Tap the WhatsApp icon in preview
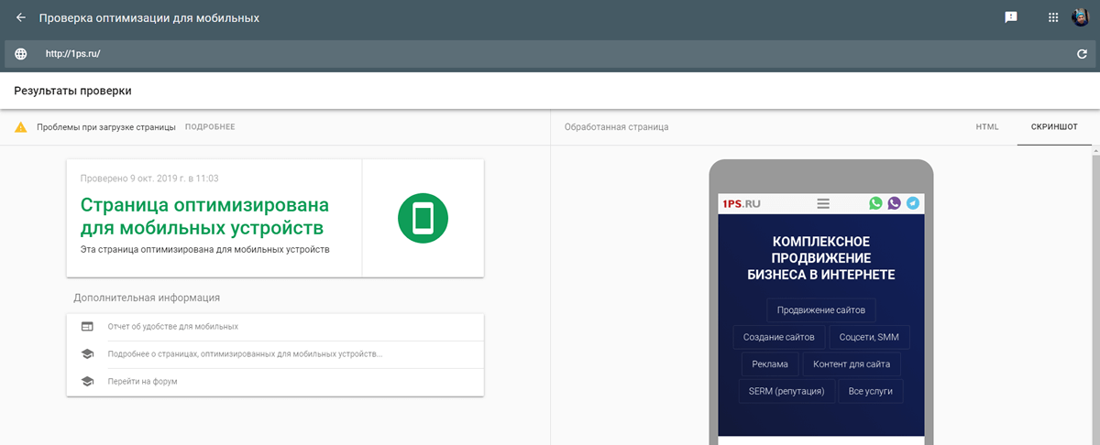 pos(875,203)
